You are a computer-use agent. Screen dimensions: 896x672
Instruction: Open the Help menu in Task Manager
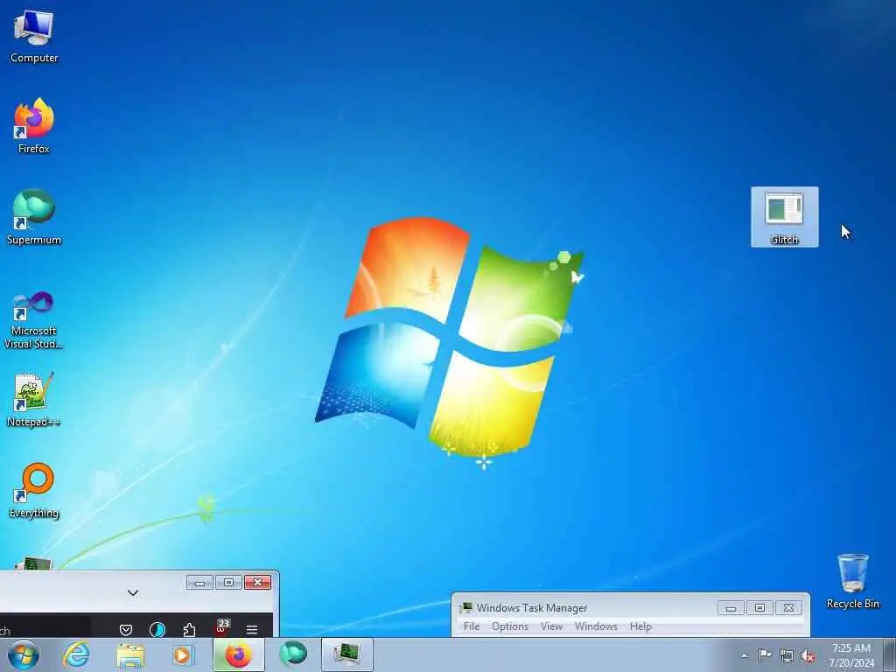tap(640, 626)
